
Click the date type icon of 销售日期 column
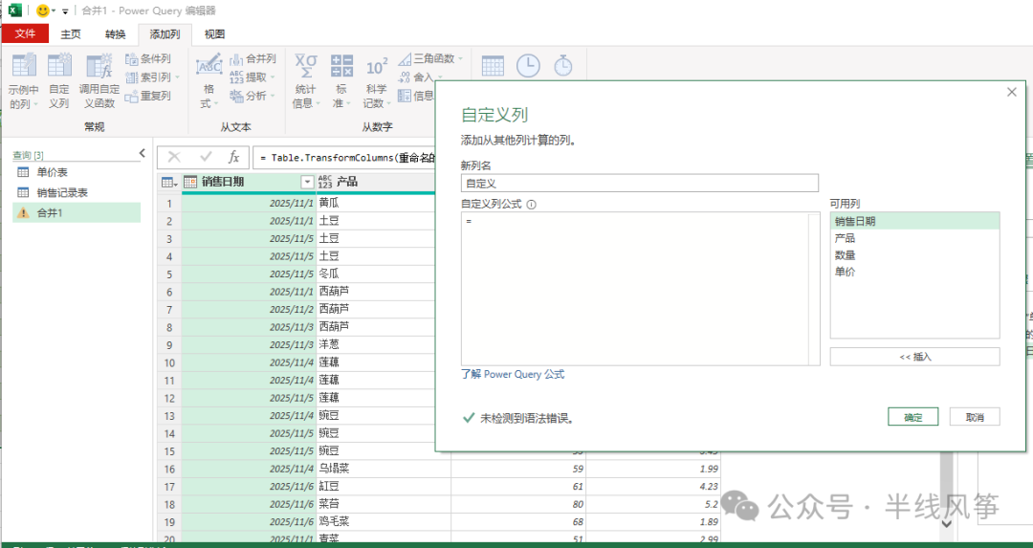point(190,182)
